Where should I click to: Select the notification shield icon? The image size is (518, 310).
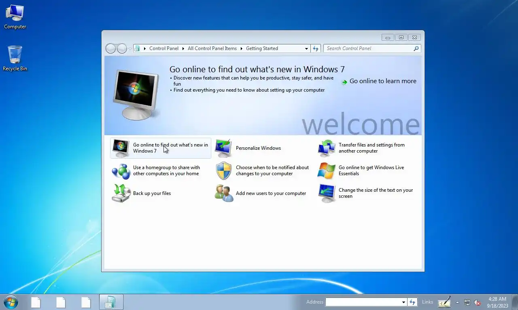click(223, 171)
